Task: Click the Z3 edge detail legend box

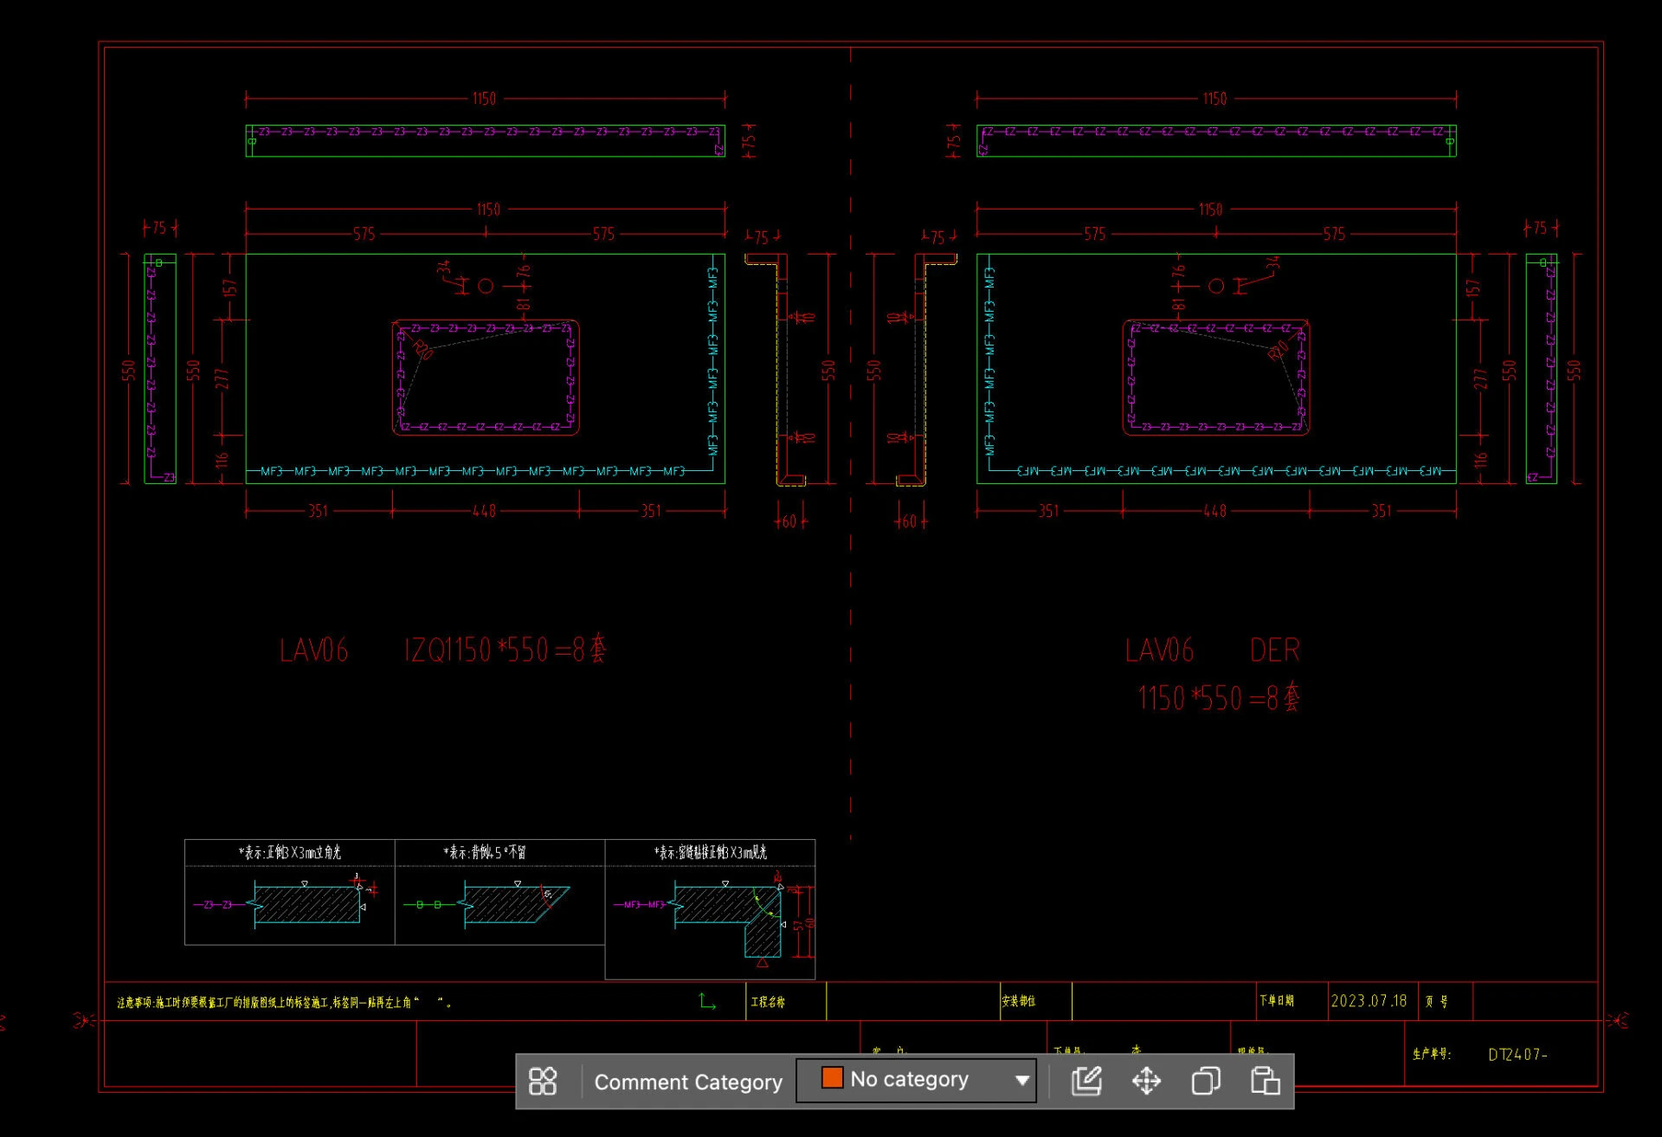Action: [x=289, y=892]
